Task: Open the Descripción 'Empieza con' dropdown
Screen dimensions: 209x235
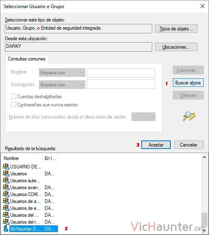Action: point(62,85)
